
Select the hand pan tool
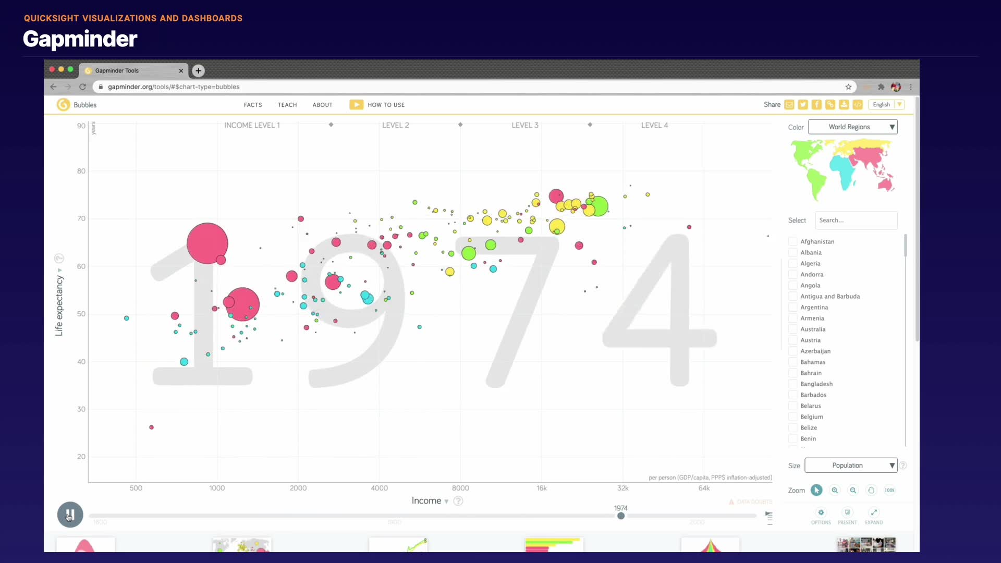(871, 490)
